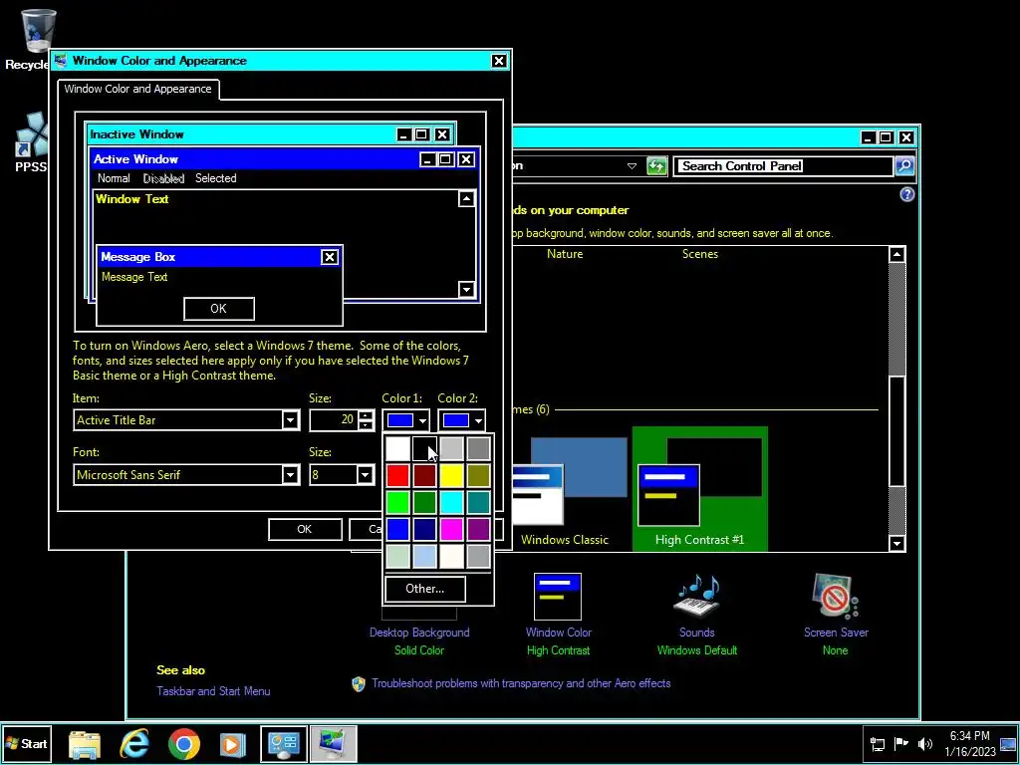
Task: Click the Normal menu item in preview
Action: click(x=114, y=178)
